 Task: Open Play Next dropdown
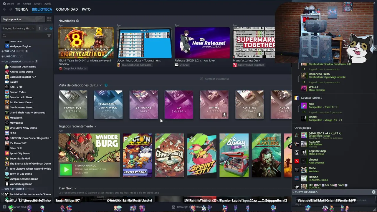75,188
